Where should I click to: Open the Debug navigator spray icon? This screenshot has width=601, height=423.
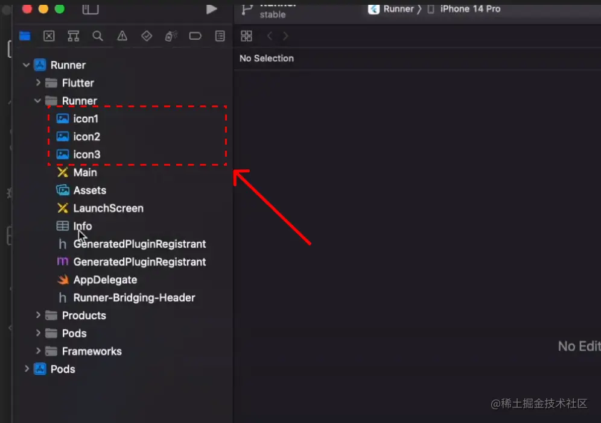pyautogui.click(x=171, y=36)
